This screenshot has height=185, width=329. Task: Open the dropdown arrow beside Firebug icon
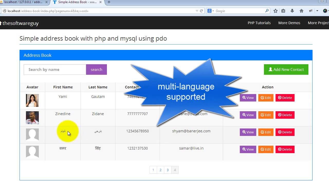point(317,11)
